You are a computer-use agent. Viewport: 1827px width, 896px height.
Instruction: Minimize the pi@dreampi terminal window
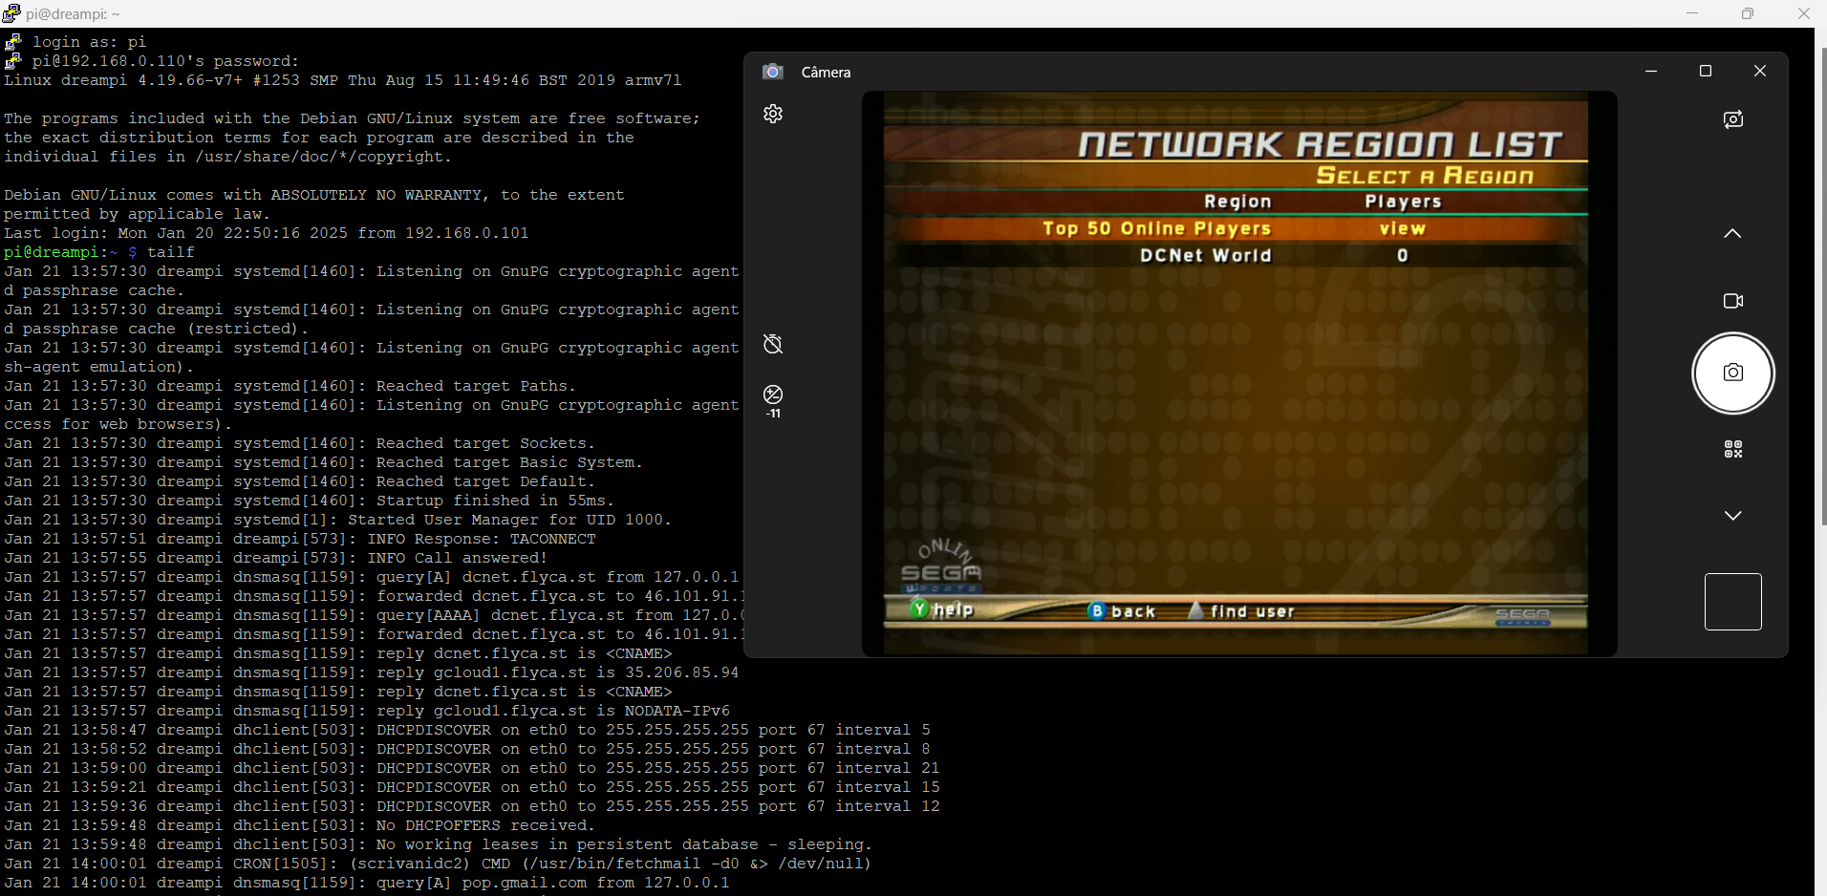pos(1692,13)
